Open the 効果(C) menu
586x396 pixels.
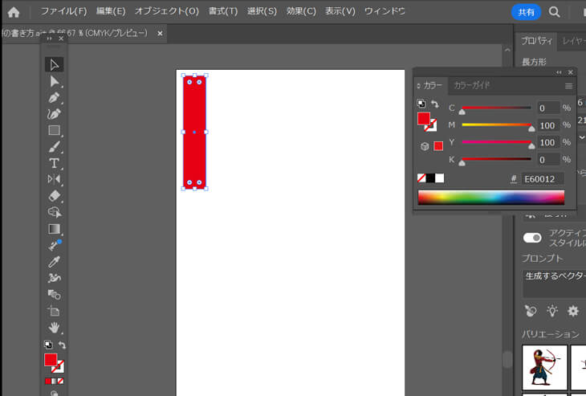(301, 11)
